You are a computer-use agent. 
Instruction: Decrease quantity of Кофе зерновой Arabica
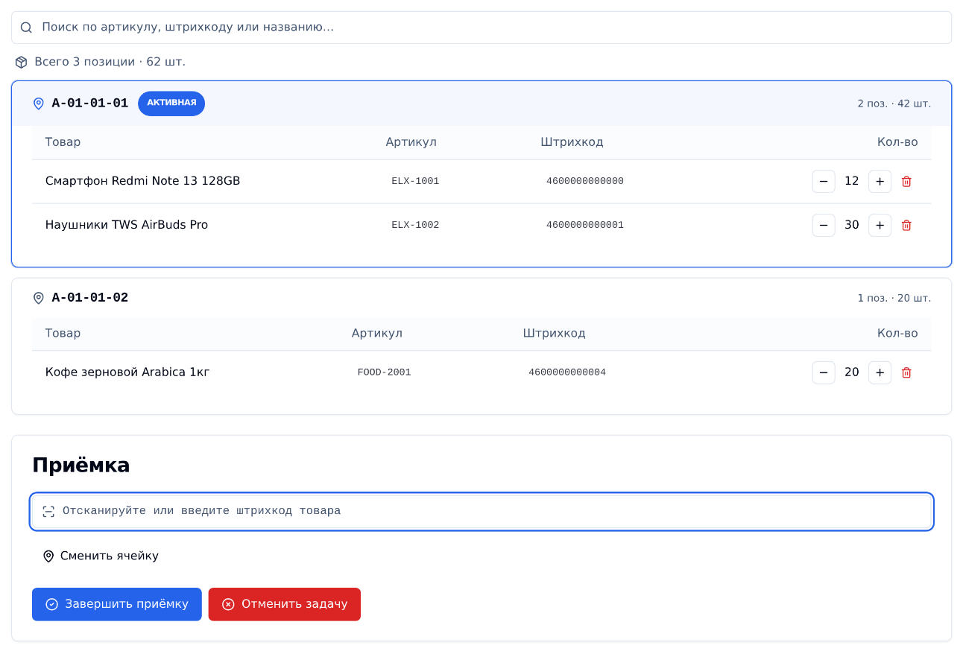tap(824, 372)
